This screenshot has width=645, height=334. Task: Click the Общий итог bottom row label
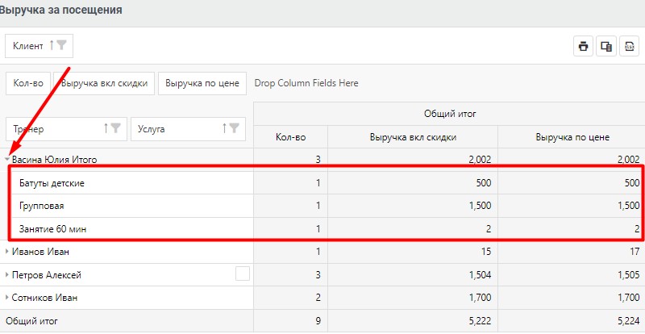point(32,320)
